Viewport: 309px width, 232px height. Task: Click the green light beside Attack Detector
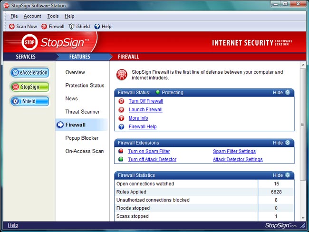point(121,159)
